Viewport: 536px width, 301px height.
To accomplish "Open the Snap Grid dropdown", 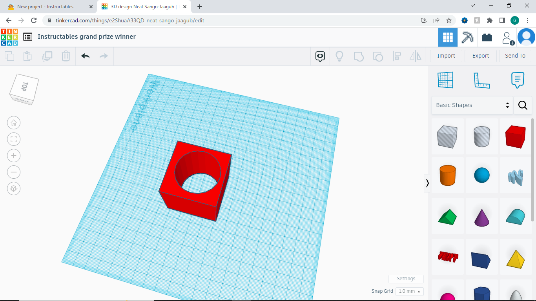I will (x=409, y=291).
